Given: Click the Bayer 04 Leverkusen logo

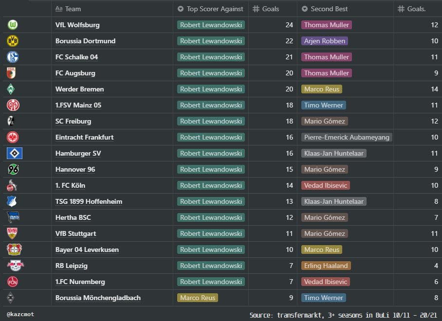Looking at the screenshot, I should click(x=15, y=250).
